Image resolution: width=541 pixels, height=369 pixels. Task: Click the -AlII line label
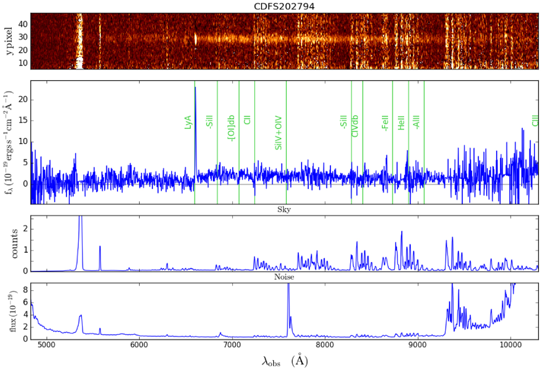tap(417, 122)
